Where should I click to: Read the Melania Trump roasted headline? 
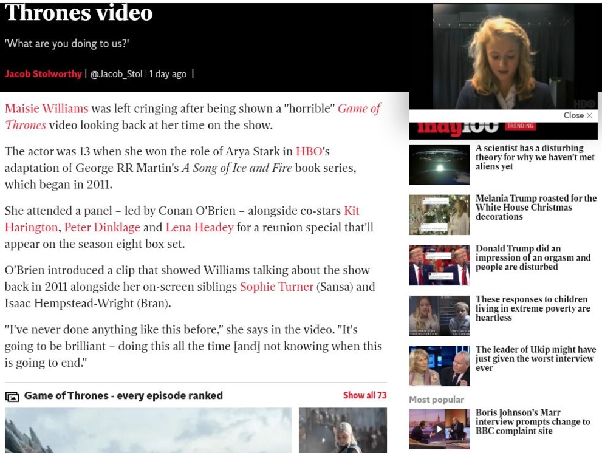(536, 208)
